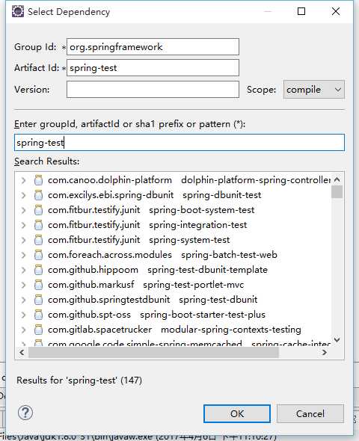
Task: Click the Group Id text field
Action: pyautogui.click(x=153, y=46)
